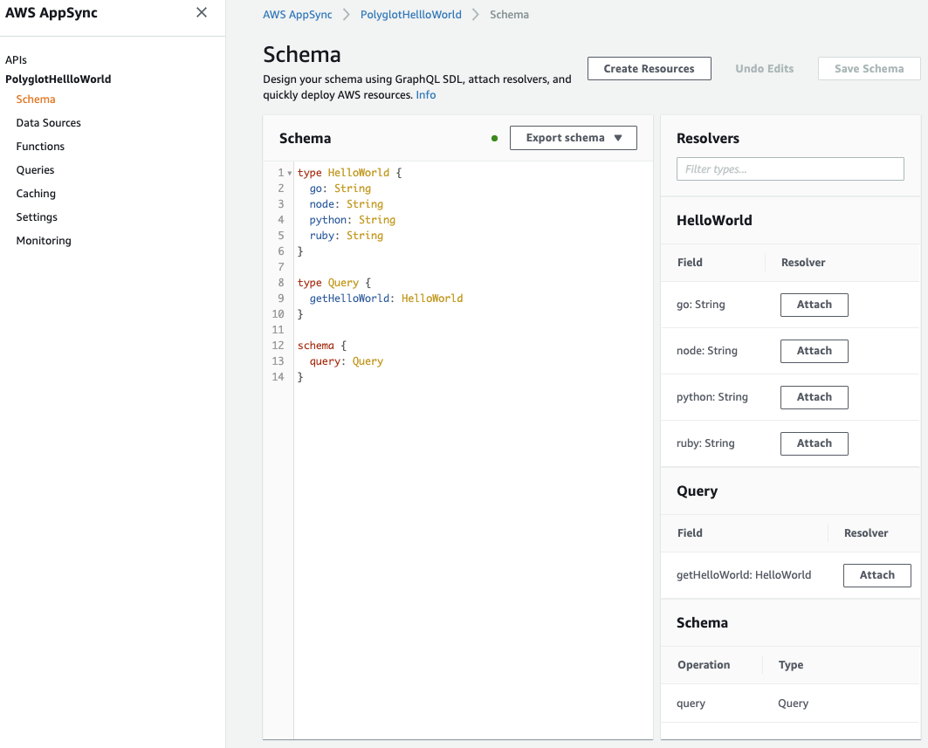Screen dimensions: 928x748
Task: Open the Settings sidebar item
Action: (x=37, y=217)
